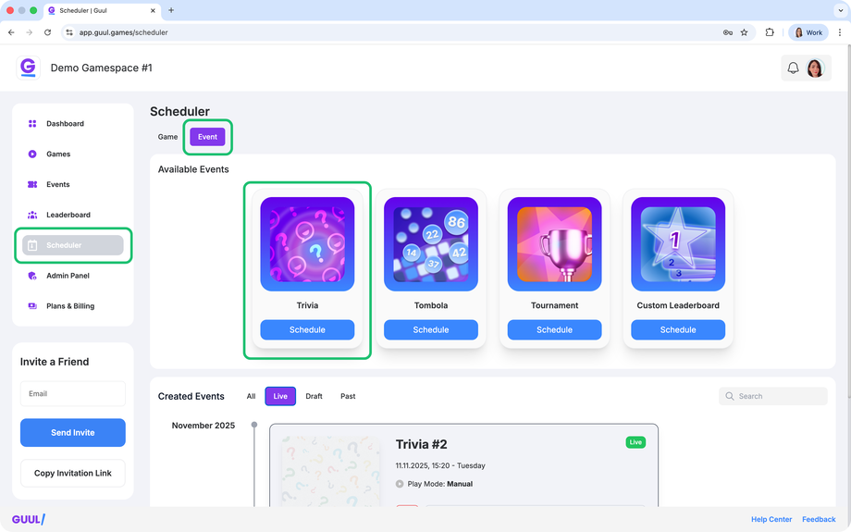Select the Custom Leaderboard thumbnail
Viewport: 851px width, 532px height.
click(x=678, y=244)
